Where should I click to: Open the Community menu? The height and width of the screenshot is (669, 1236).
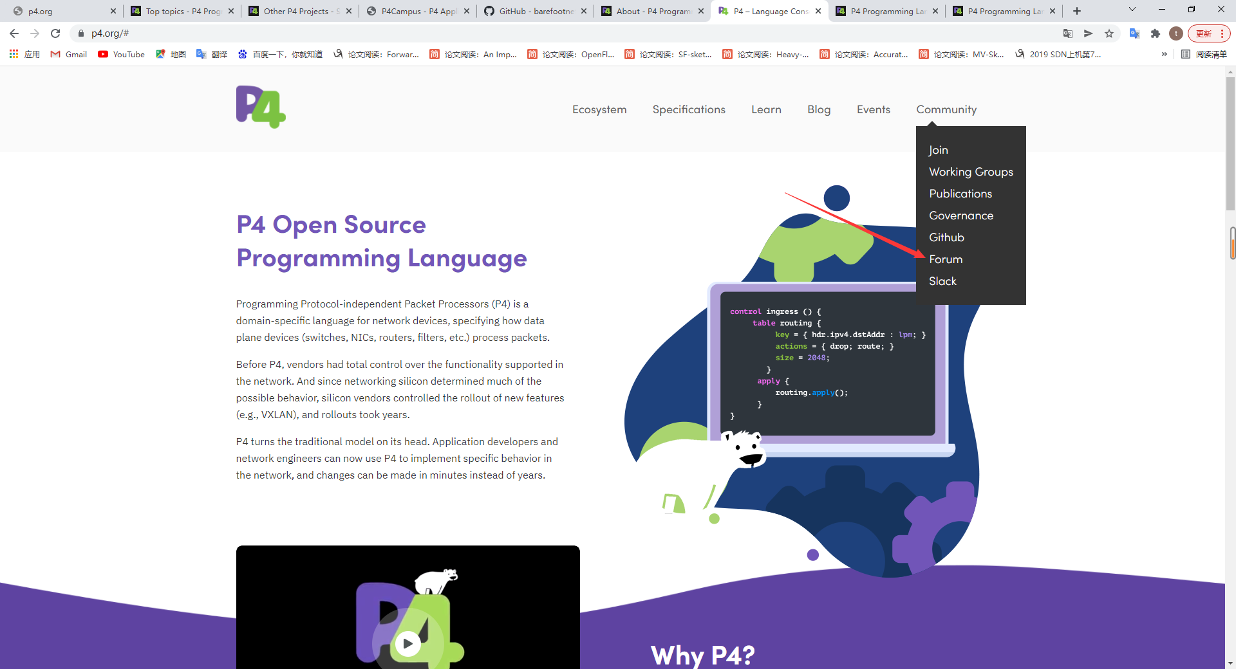click(946, 109)
